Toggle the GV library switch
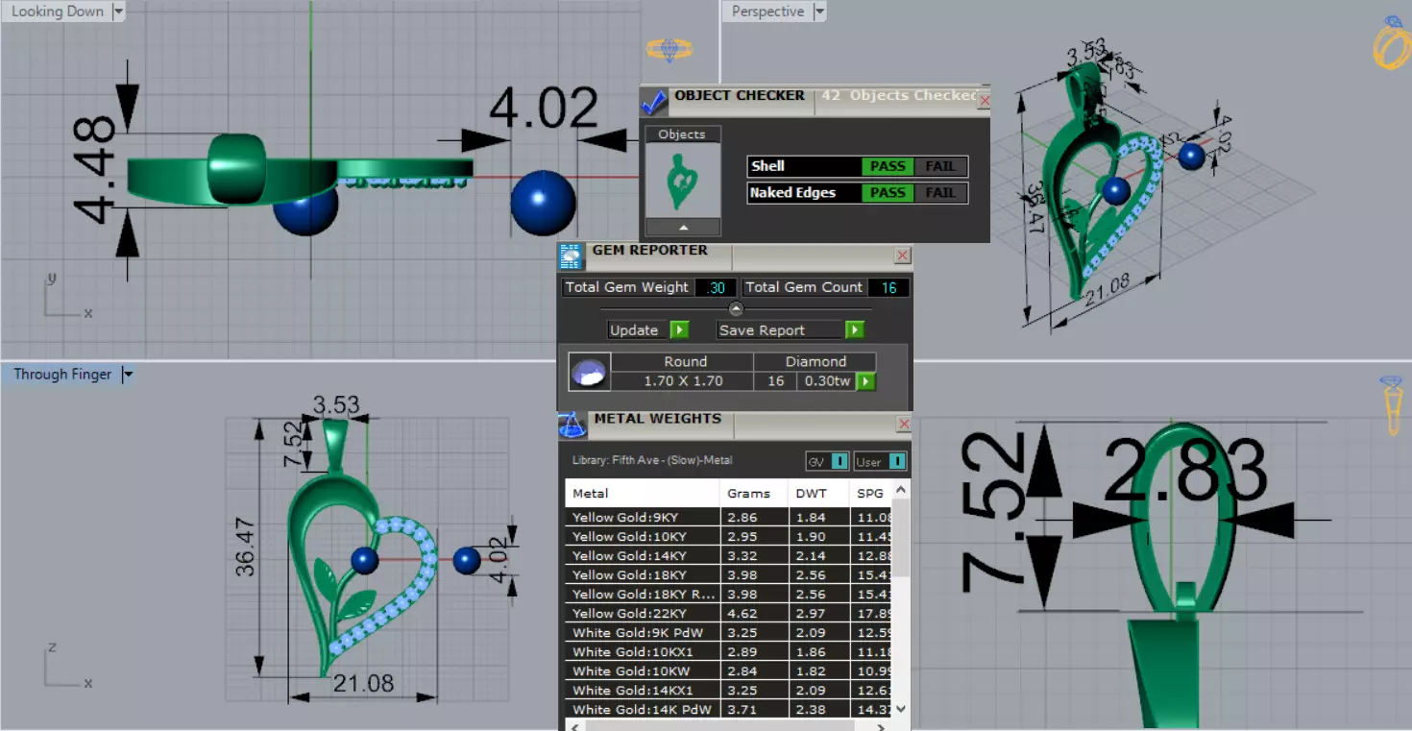This screenshot has width=1412, height=731. click(x=827, y=462)
